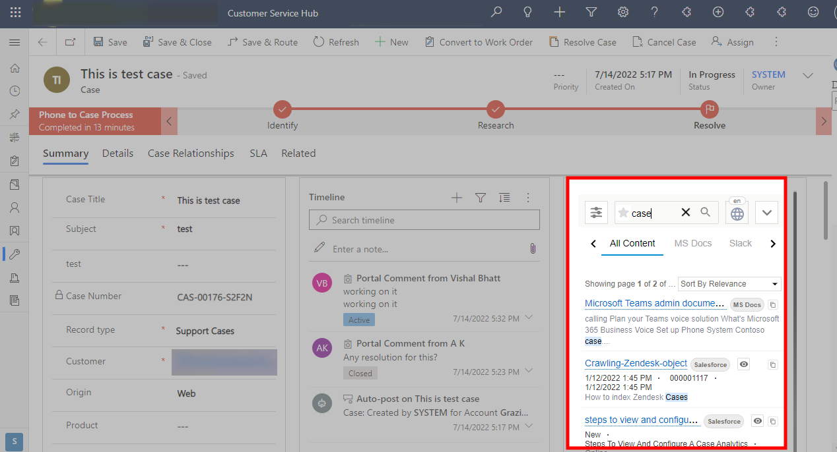The image size is (837, 452).
Task: Open the advanced find funnel icon
Action: click(591, 13)
